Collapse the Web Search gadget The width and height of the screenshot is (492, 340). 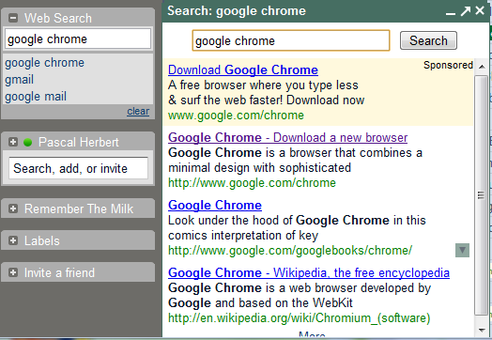click(13, 18)
